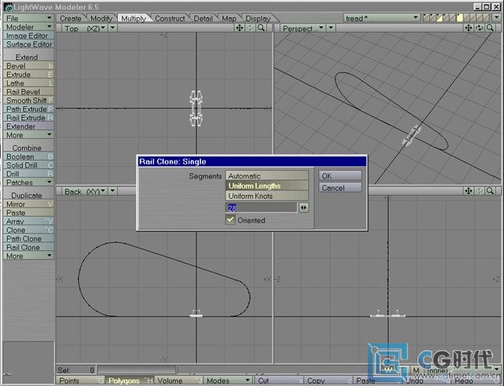
Task: Click the zoom magnifier in Top viewport header
Action: tap(261, 28)
